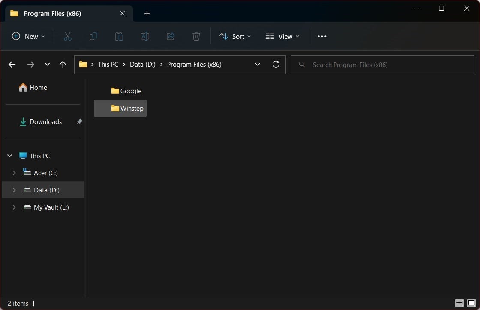This screenshot has width=480, height=310.
Task: Click the Search Program Files (x86) field
Action: point(382,65)
